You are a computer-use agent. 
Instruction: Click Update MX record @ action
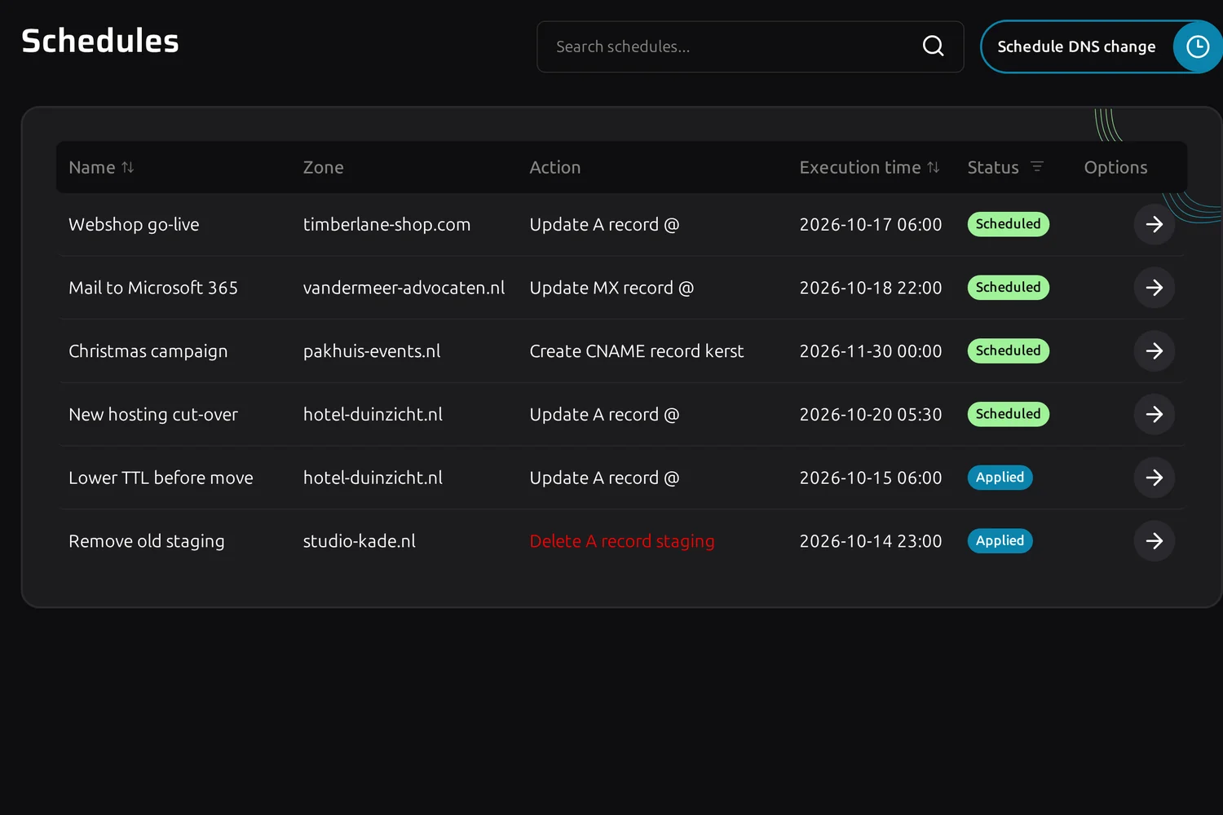[x=611, y=288]
